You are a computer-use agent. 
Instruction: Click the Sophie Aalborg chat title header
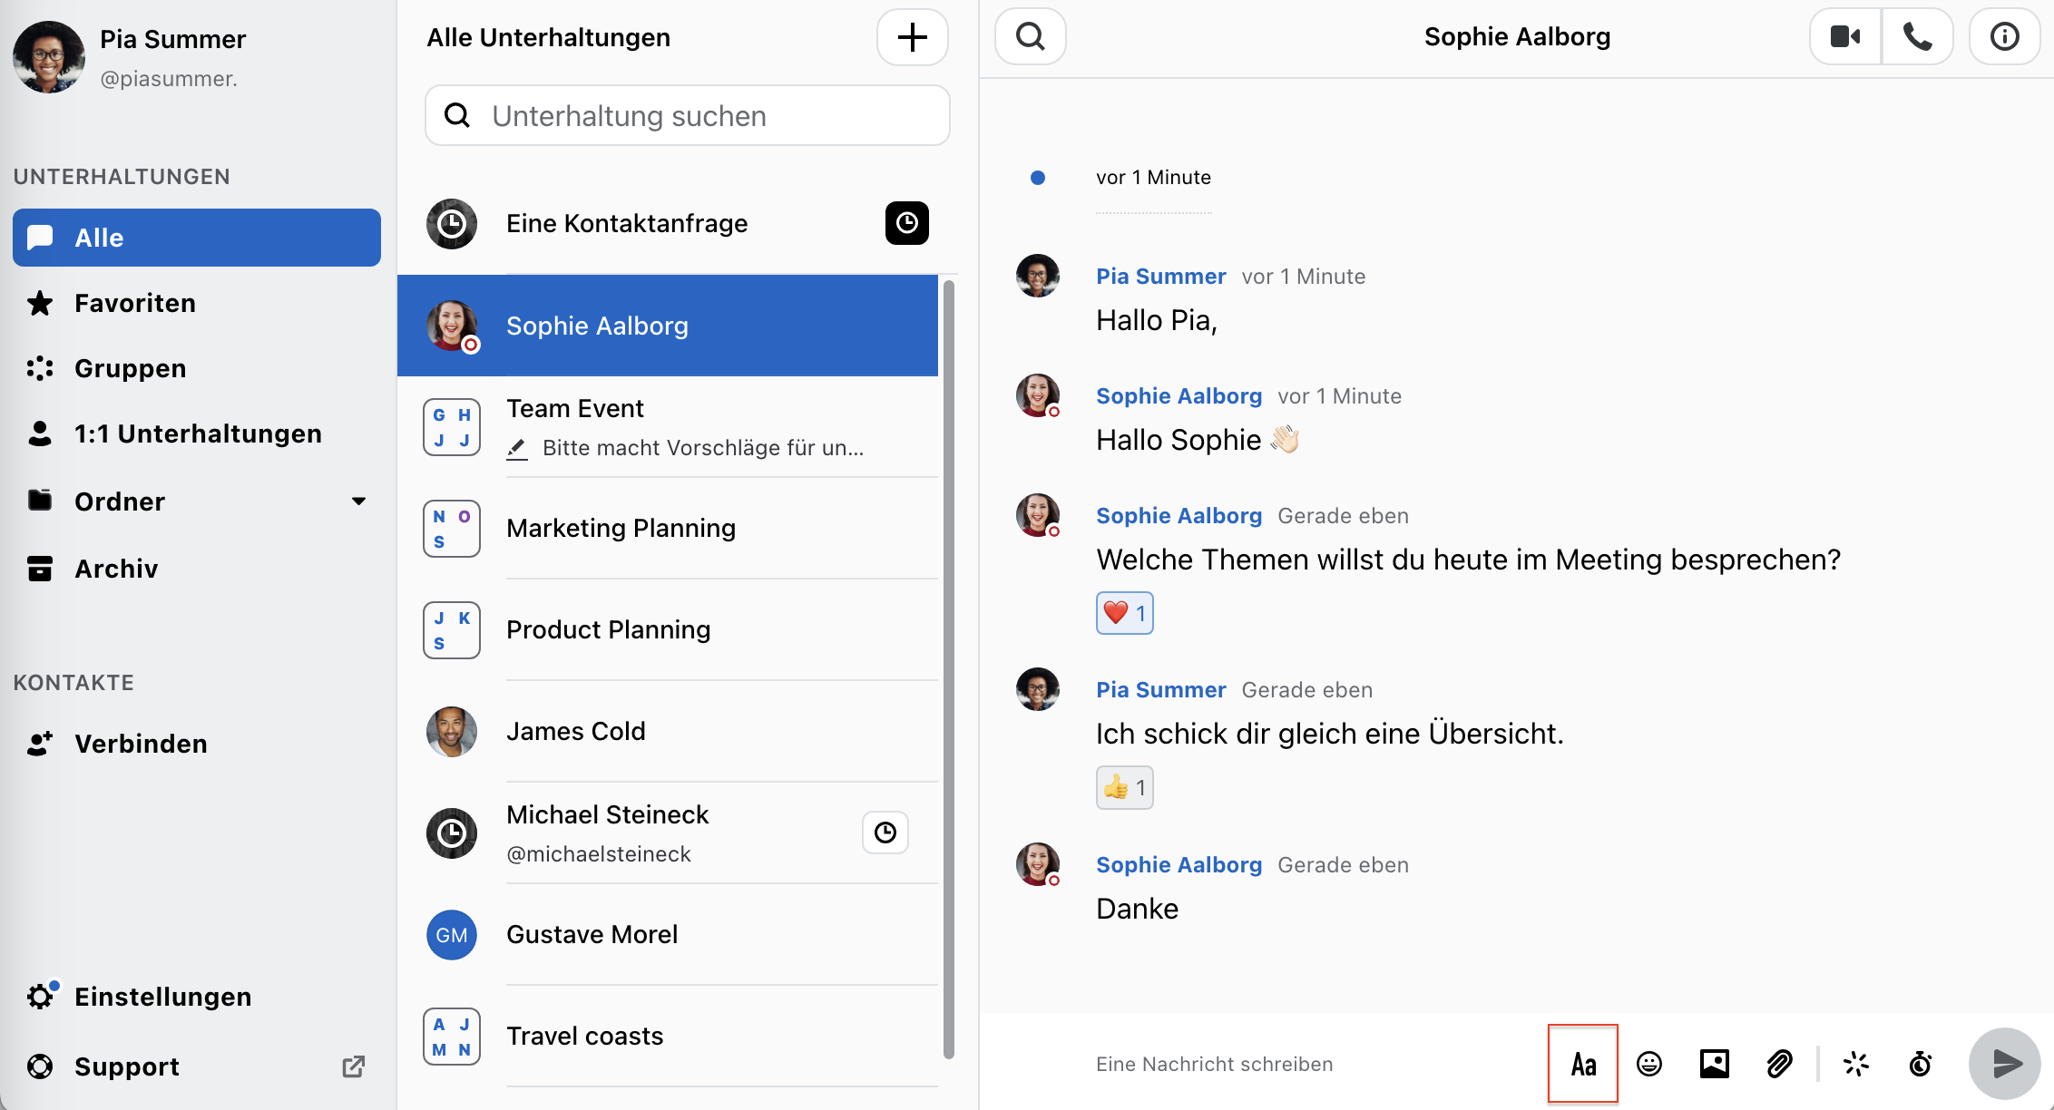(1517, 37)
